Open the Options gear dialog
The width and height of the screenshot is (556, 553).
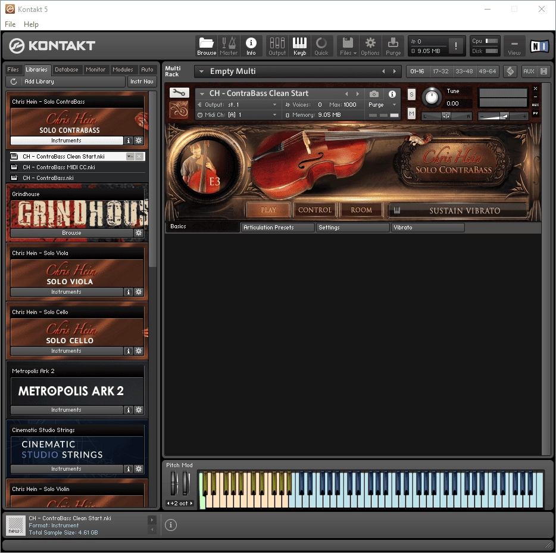tap(370, 46)
